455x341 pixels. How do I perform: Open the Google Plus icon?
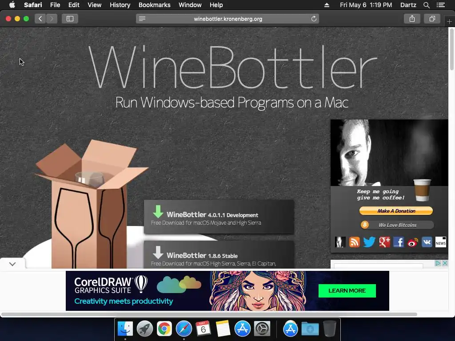click(384, 242)
